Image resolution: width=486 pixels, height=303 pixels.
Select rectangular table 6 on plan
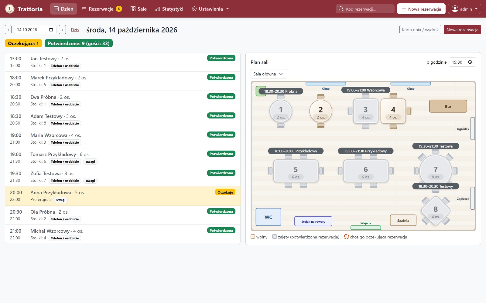click(x=366, y=171)
